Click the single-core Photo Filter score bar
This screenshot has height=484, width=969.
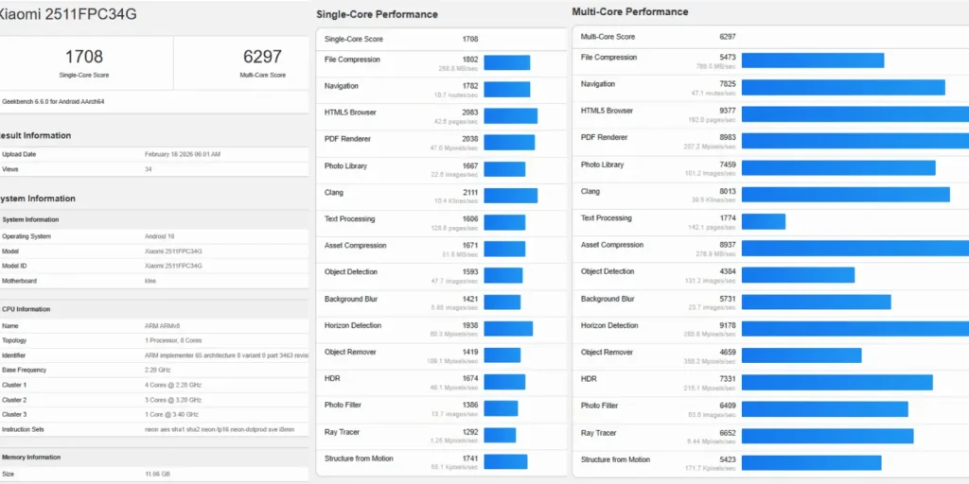[x=501, y=408]
